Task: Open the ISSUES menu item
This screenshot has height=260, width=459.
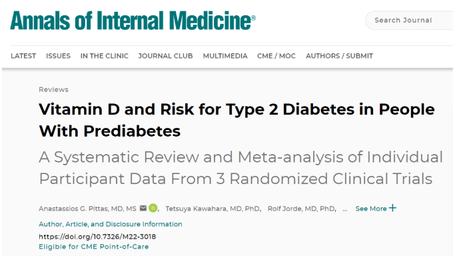Action: tap(58, 56)
